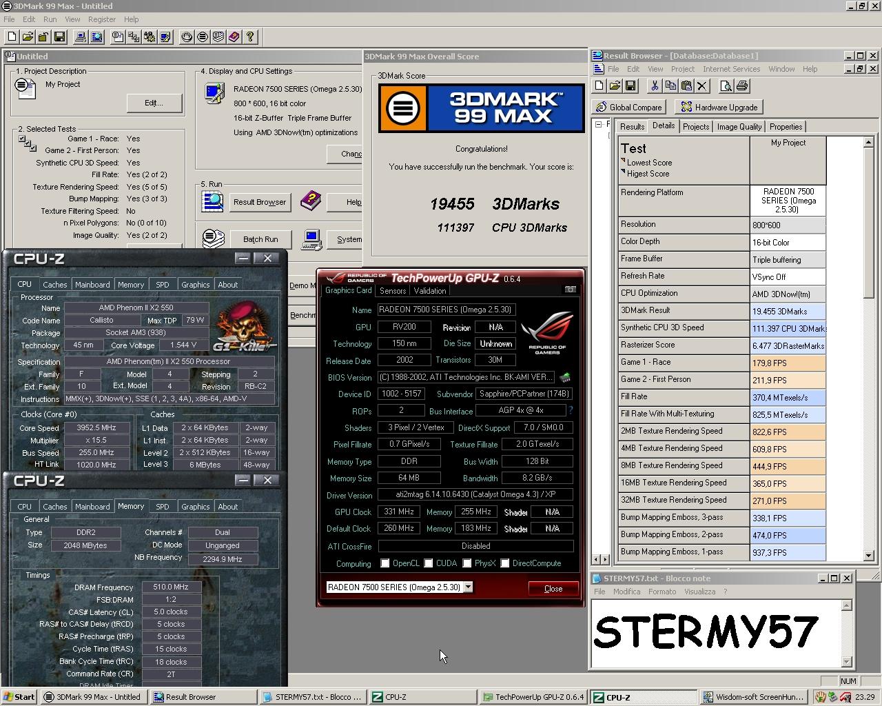The width and height of the screenshot is (882, 706).
Task: Click the right arrow of tree pane horizontal scrollbar
Action: (604, 559)
